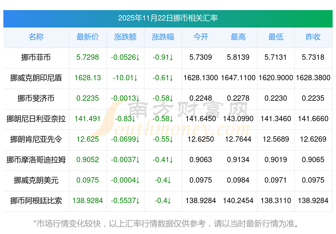Click the 挪币摩洛哥迪拉姆 row name

tap(36, 160)
